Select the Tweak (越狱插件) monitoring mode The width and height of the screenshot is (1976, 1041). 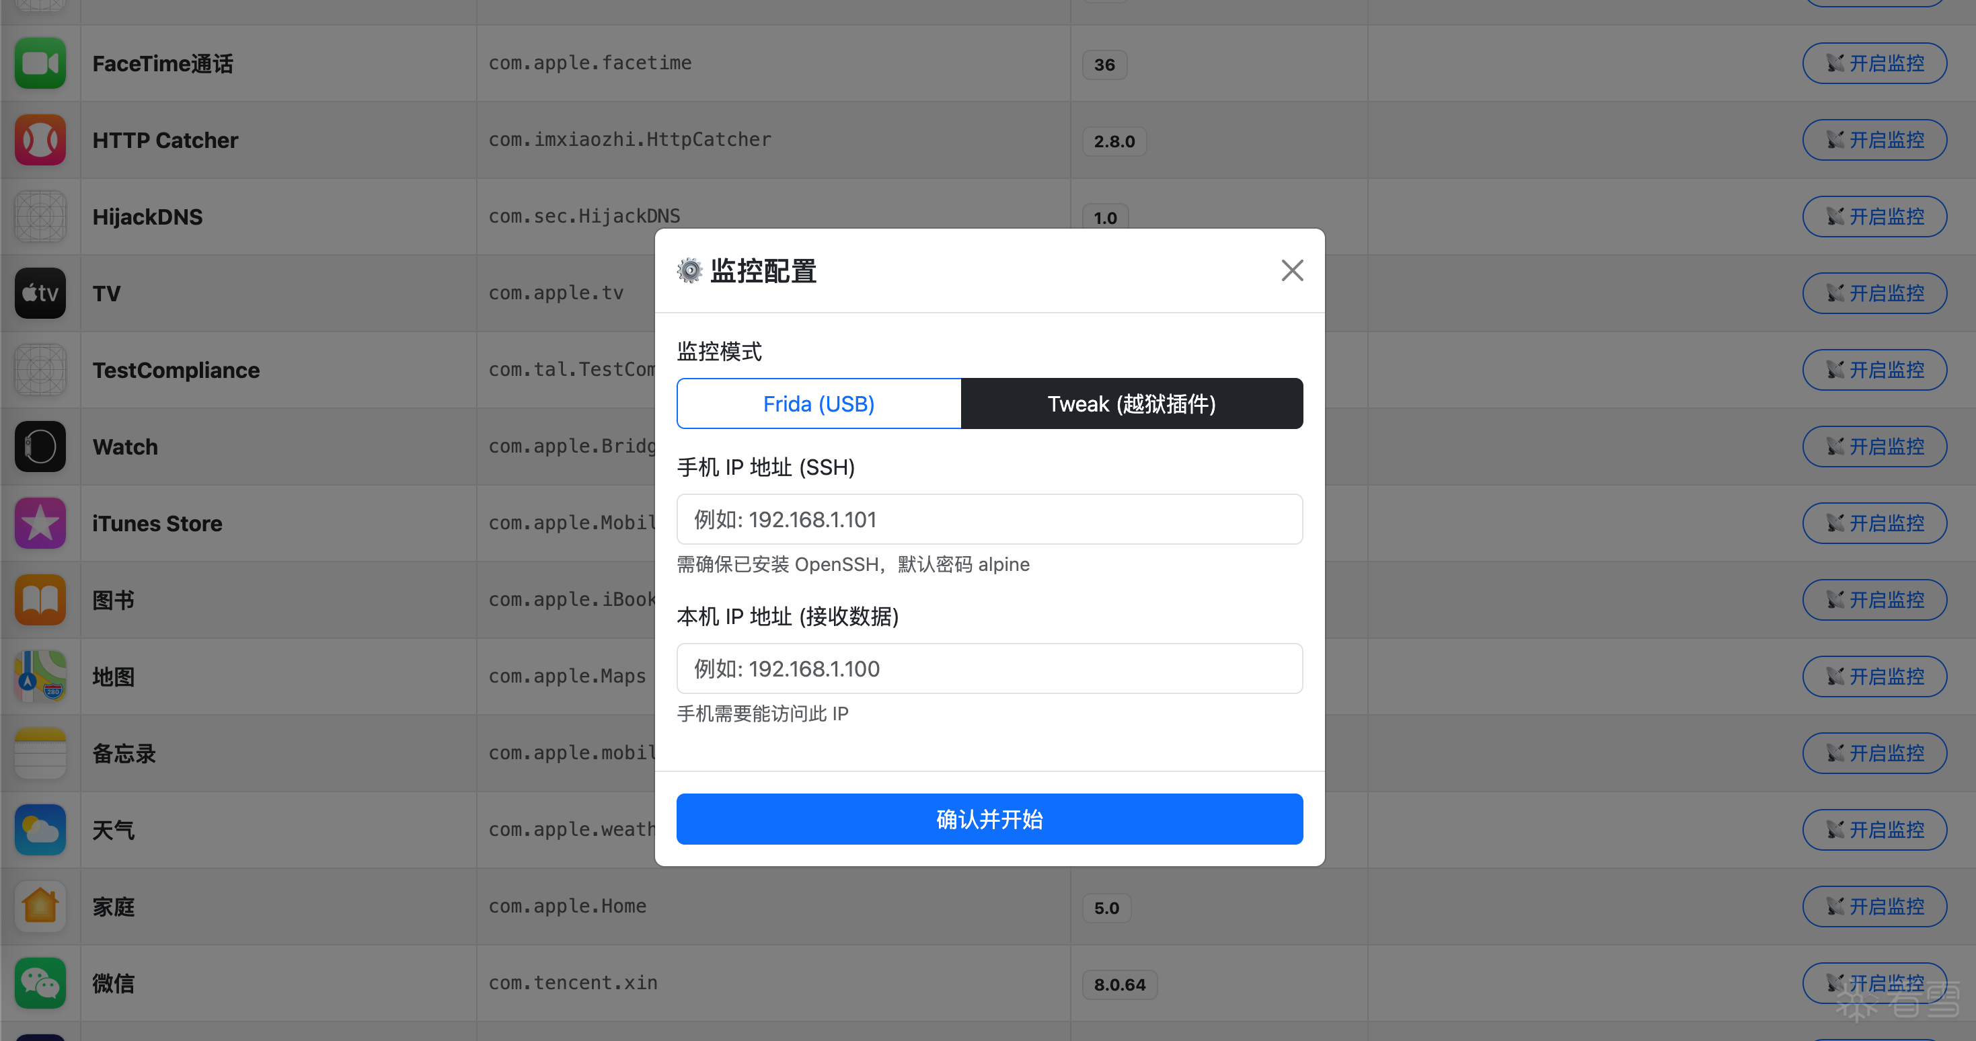(1132, 403)
